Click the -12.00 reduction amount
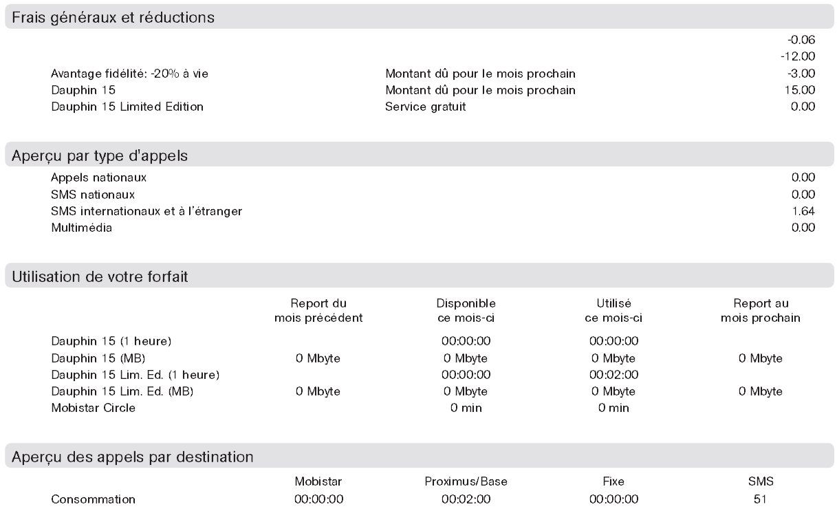837x522 pixels. point(801,57)
